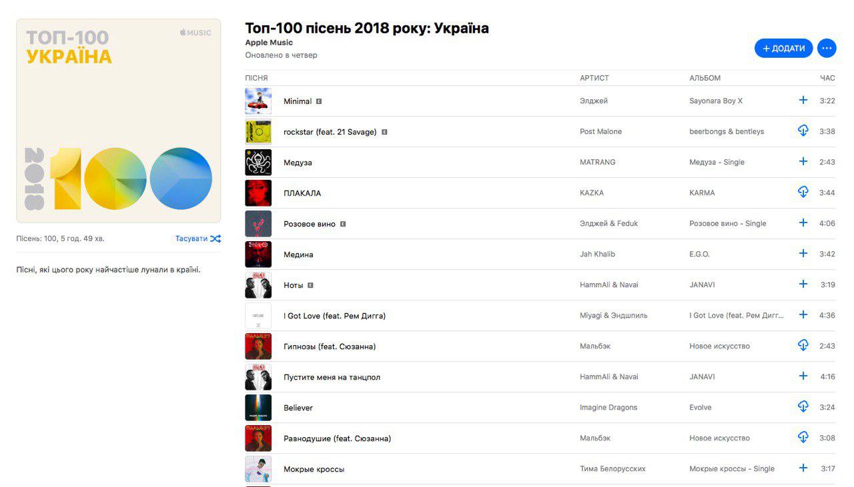Toggle shuffle with Тасувати

[197, 239]
